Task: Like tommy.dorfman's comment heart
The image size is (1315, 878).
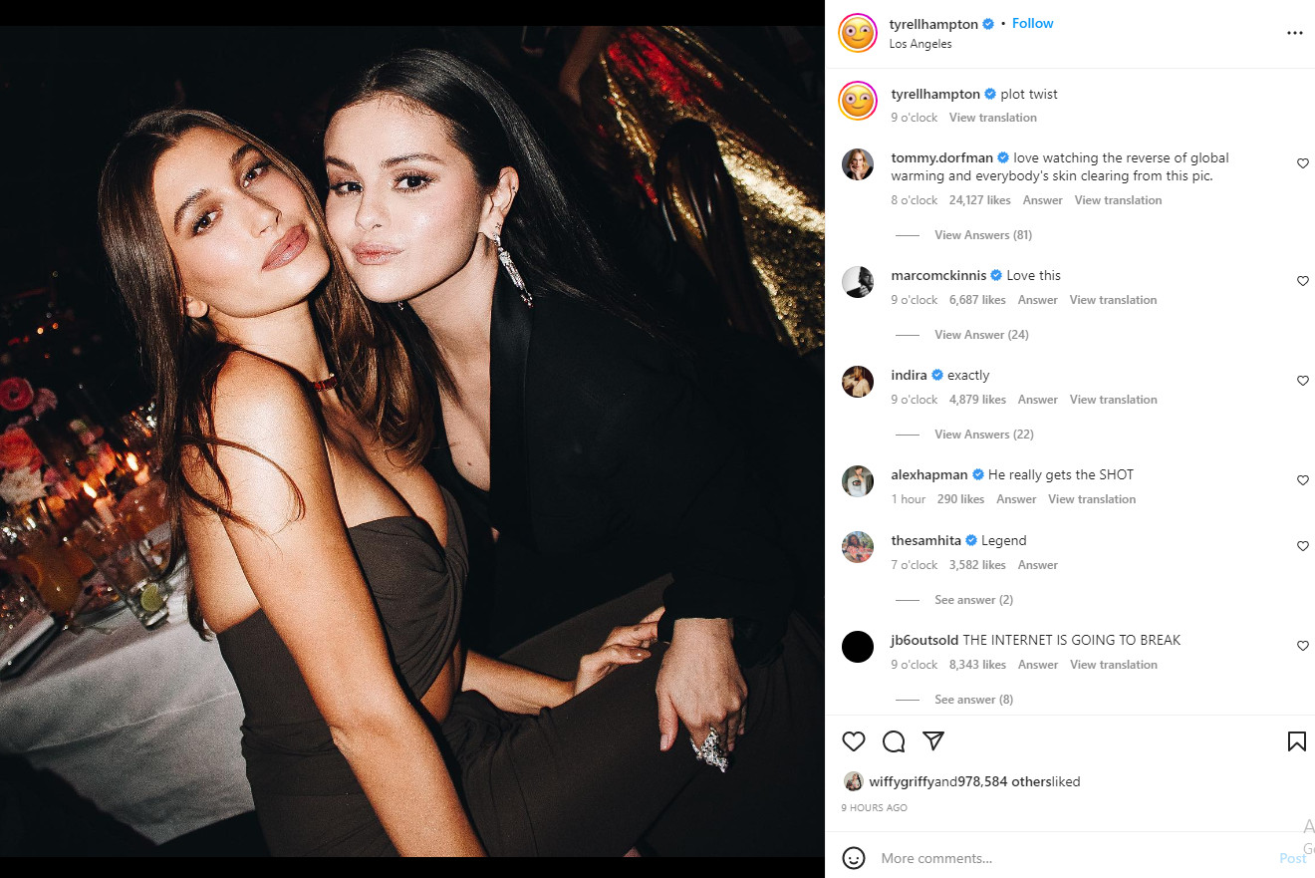Action: pyautogui.click(x=1302, y=163)
